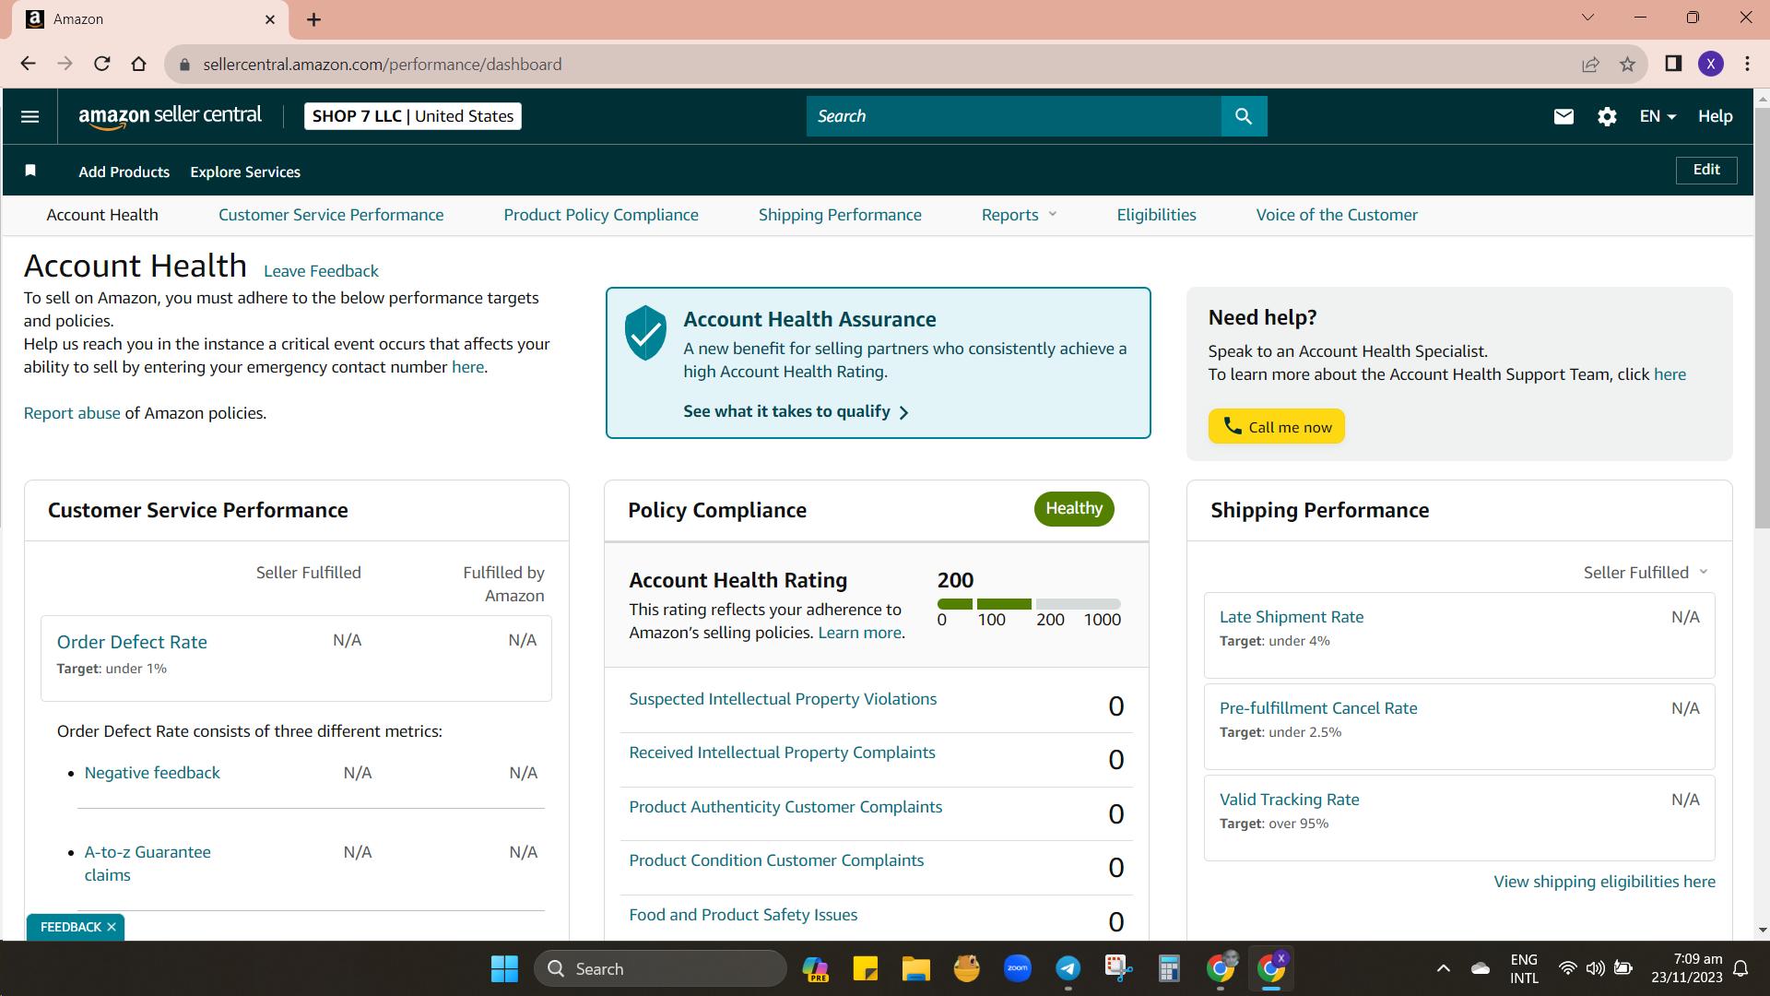Viewport: 1770px width, 996px height.
Task: Bookmark this page with the star icon
Action: click(1627, 64)
